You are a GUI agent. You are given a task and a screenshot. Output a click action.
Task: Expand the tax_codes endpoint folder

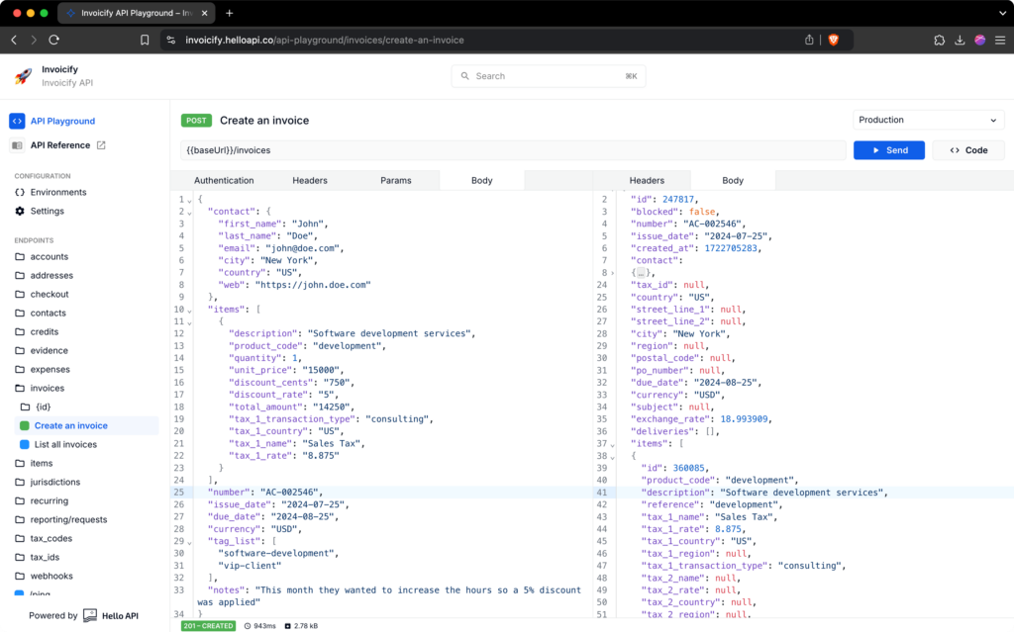(51, 538)
